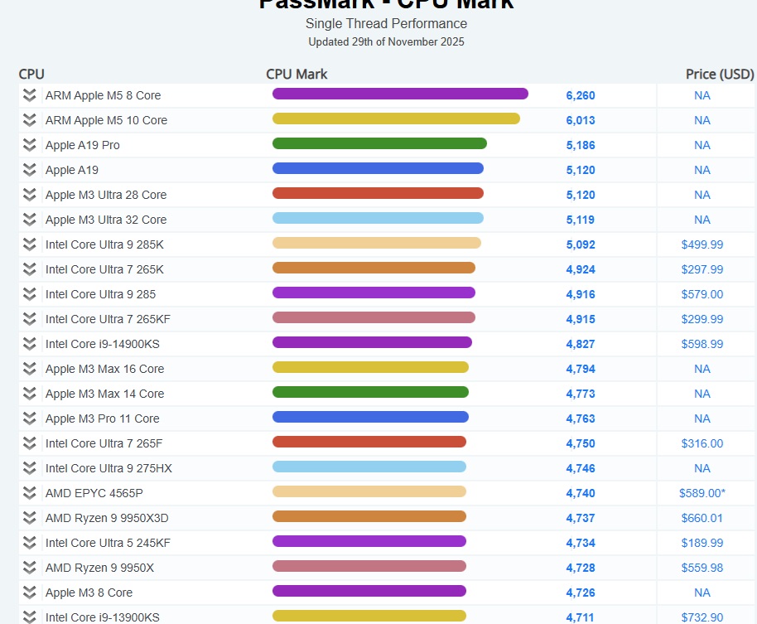
Task: Click the Updated 29th of November 2025 text
Action: (386, 42)
